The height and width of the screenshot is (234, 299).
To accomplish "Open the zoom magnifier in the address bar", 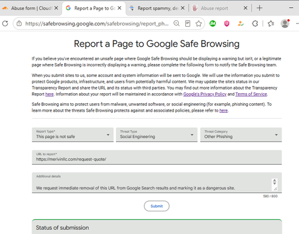I will click(x=176, y=23).
